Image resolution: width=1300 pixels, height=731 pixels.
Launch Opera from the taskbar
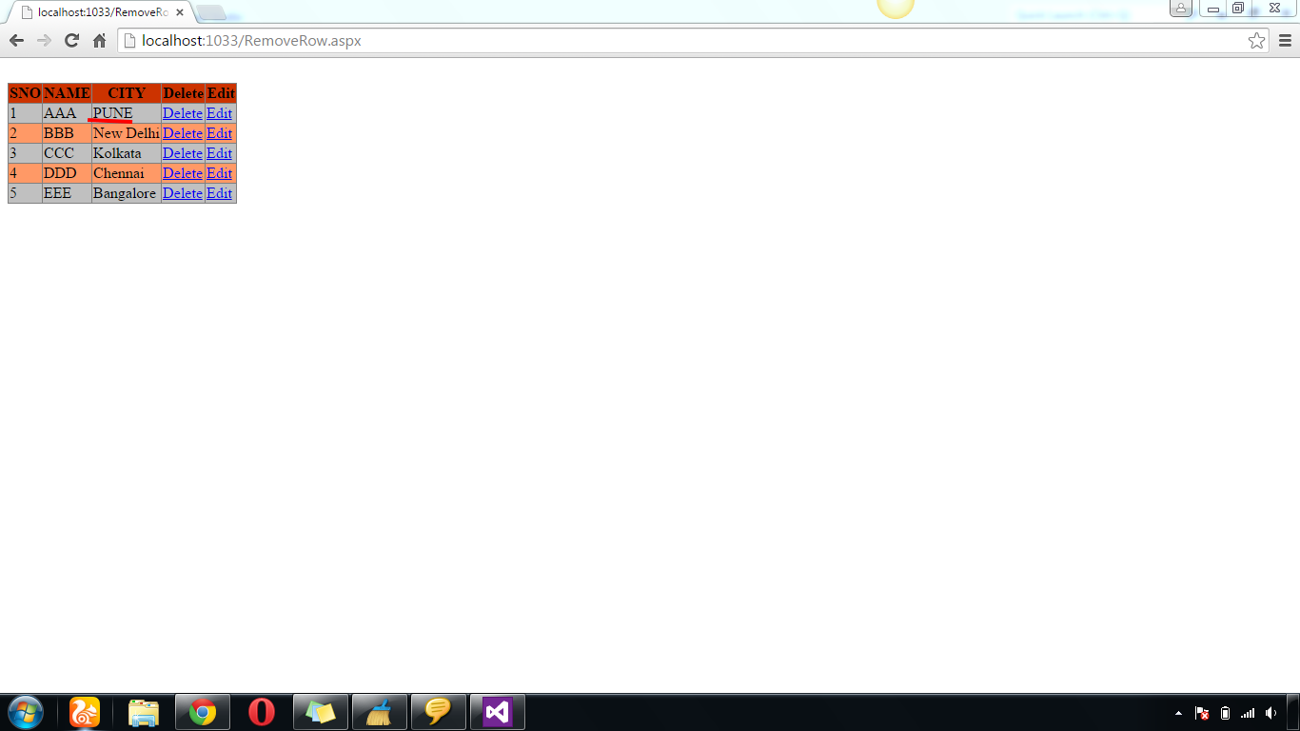pyautogui.click(x=261, y=712)
